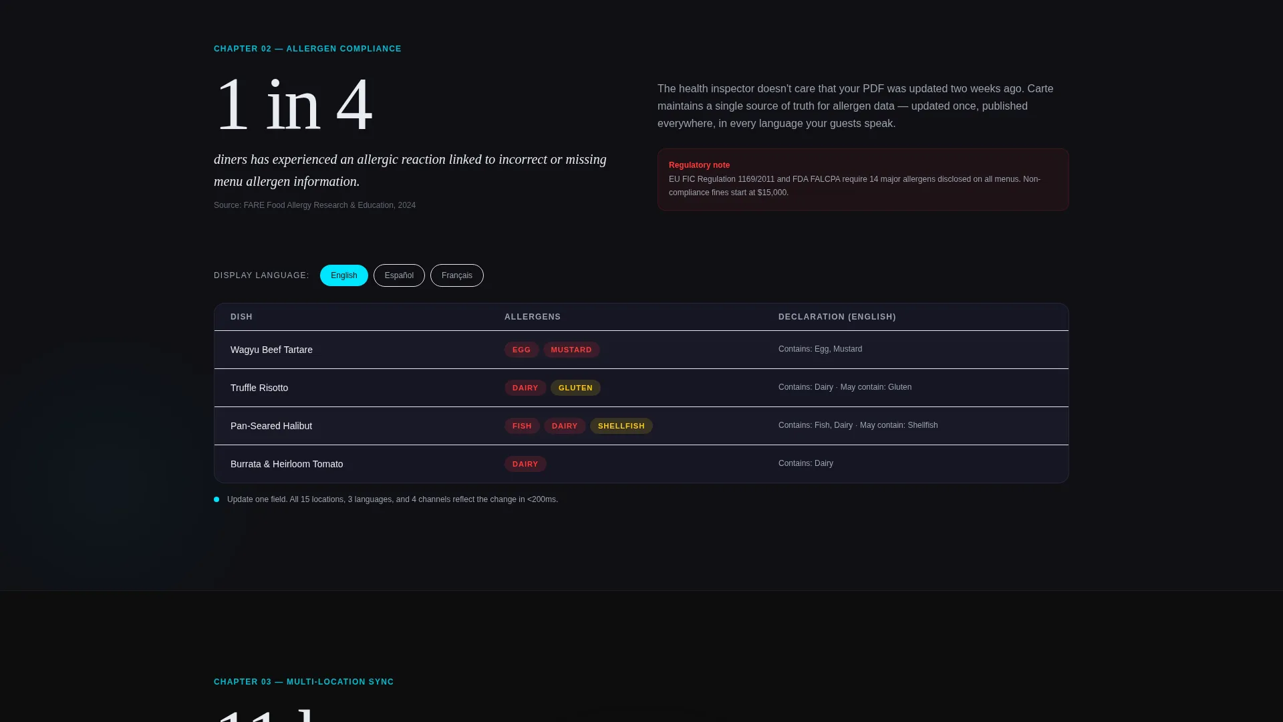Click 'Contains: Egg, Mustard' declaration
This screenshot has width=1283, height=722.
tap(820, 349)
